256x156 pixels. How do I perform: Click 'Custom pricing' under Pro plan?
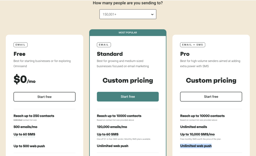pyautogui.click(x=211, y=80)
